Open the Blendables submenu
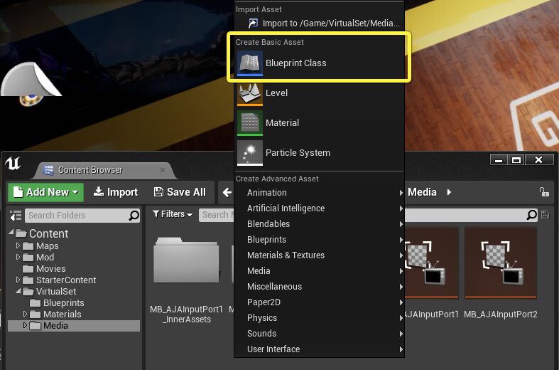The height and width of the screenshot is (370, 559). pos(319,224)
